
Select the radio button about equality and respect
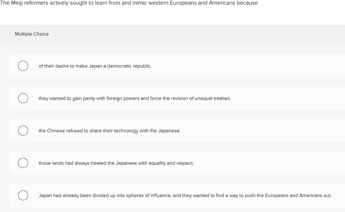click(23, 163)
